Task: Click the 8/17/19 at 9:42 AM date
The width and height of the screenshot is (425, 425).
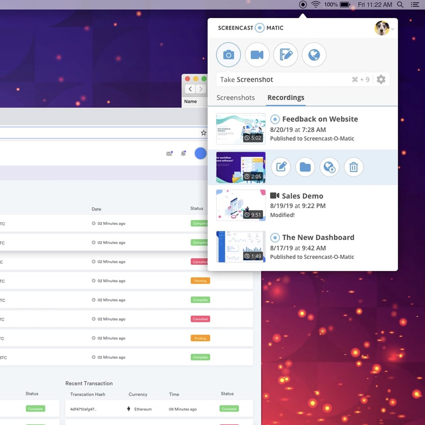Action: tap(298, 248)
